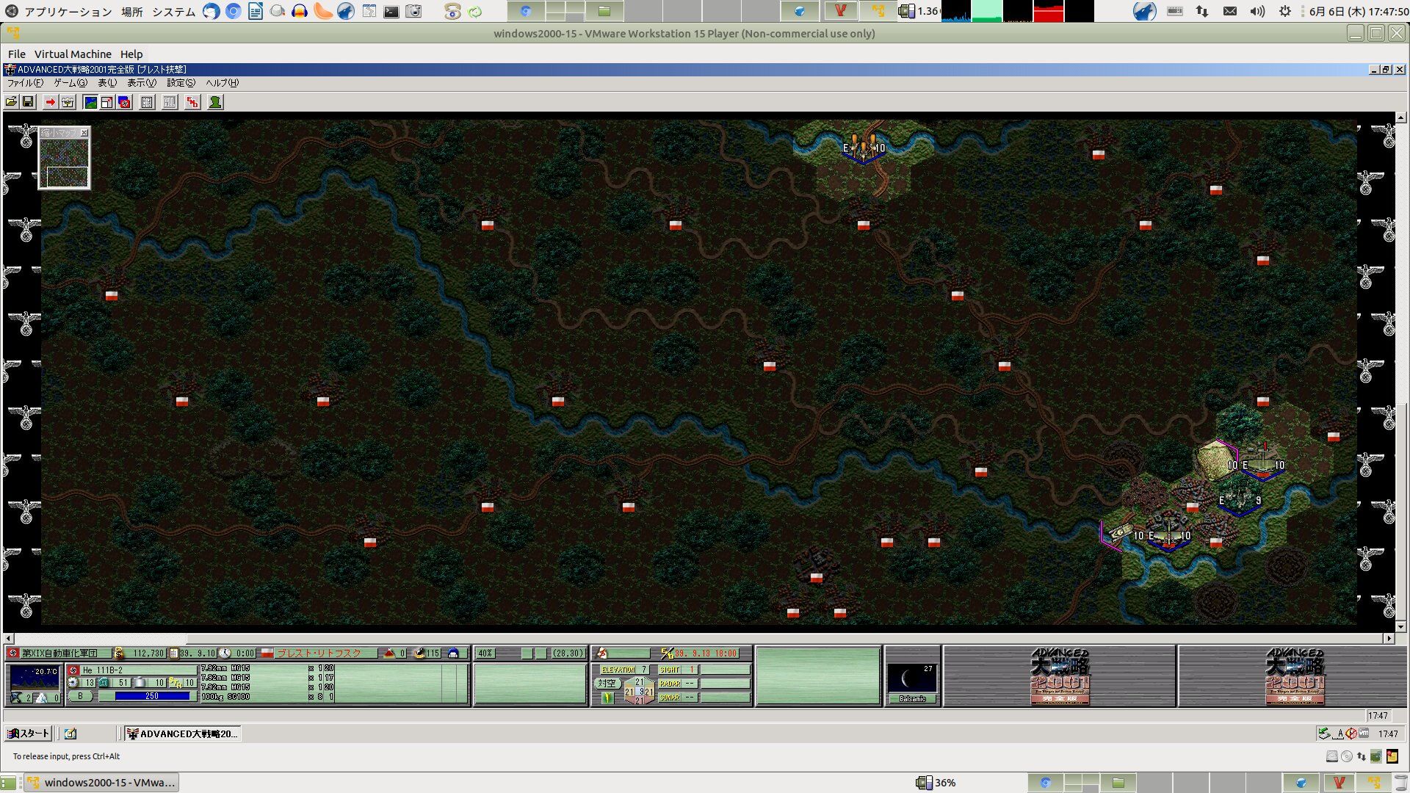Viewport: 1410px width, 793px height.
Task: Click the red arrow toolbar icon
Action: click(x=50, y=102)
